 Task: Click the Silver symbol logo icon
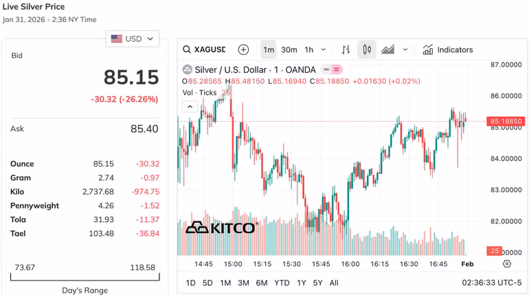[x=188, y=69]
